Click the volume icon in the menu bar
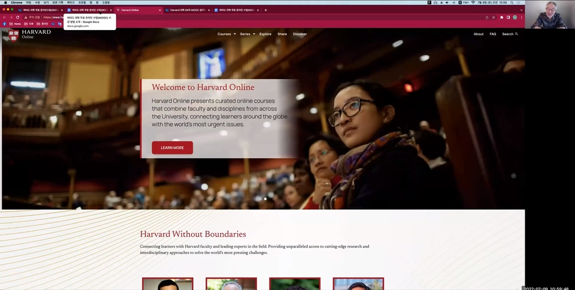The height and width of the screenshot is (290, 575). tap(447, 2)
